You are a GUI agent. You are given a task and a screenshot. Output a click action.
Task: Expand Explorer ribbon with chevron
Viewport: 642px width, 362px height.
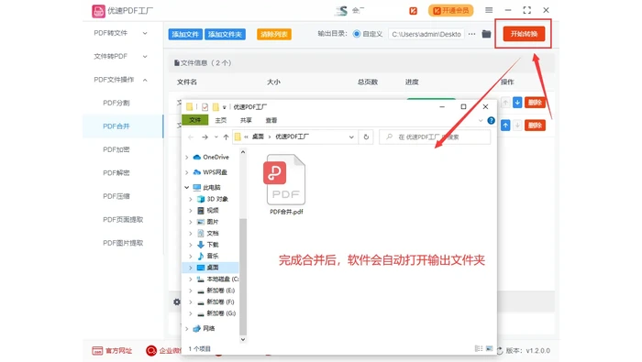(x=481, y=121)
